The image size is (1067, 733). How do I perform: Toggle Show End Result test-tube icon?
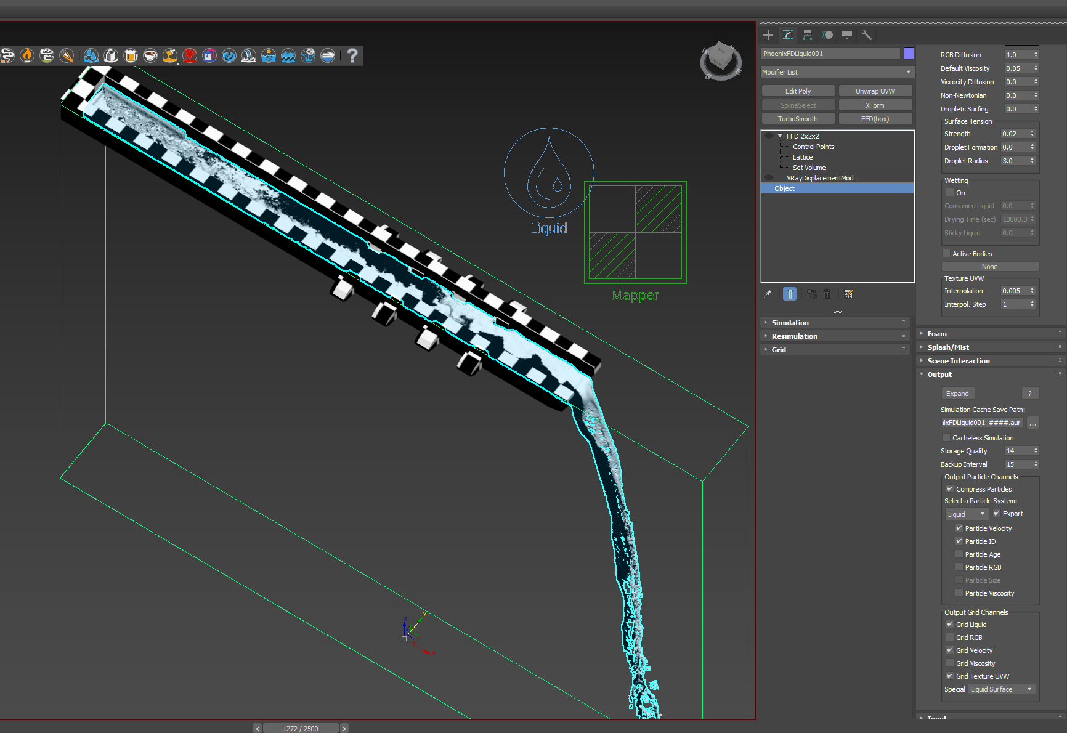[x=790, y=294]
